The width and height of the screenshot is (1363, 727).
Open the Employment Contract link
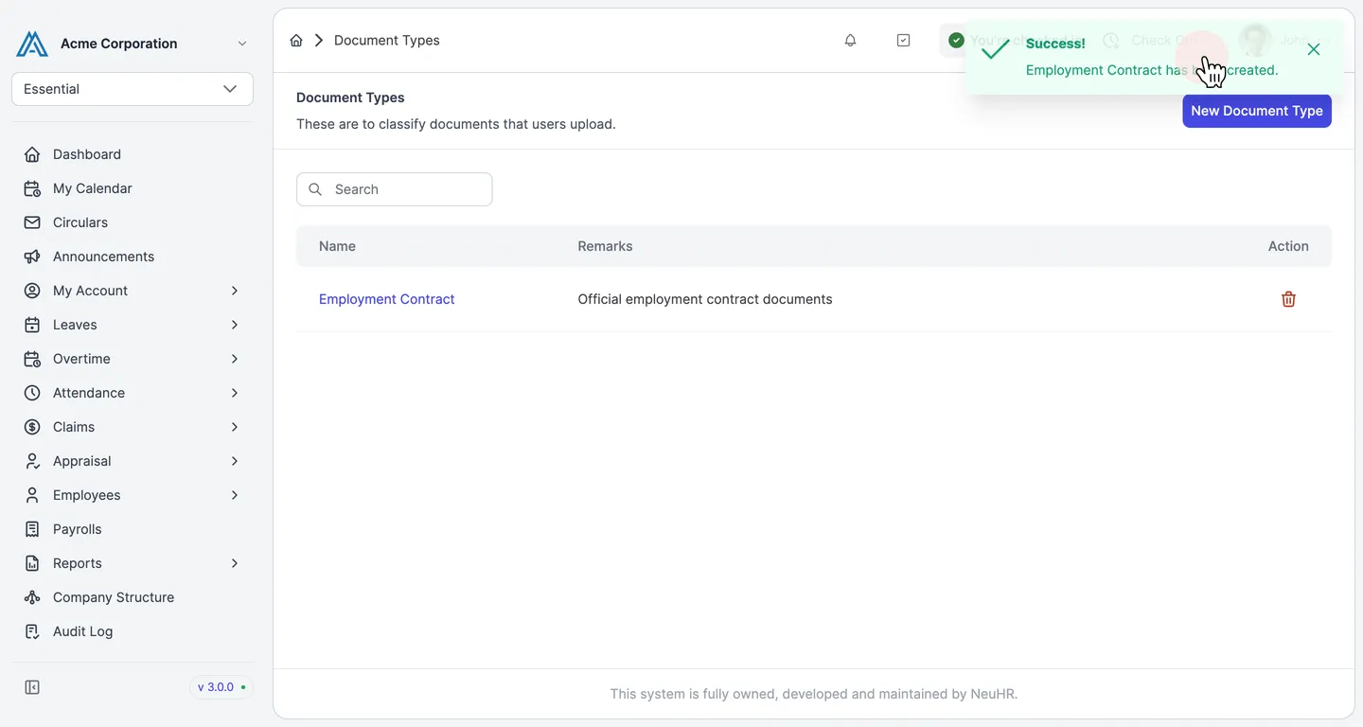[x=387, y=299]
